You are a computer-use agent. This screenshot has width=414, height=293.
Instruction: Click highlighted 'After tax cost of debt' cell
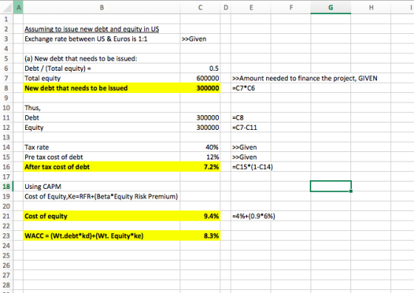pos(102,167)
